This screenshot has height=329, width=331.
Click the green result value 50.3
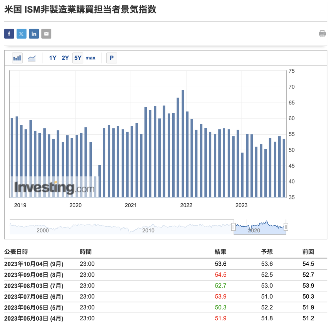coord(220,307)
